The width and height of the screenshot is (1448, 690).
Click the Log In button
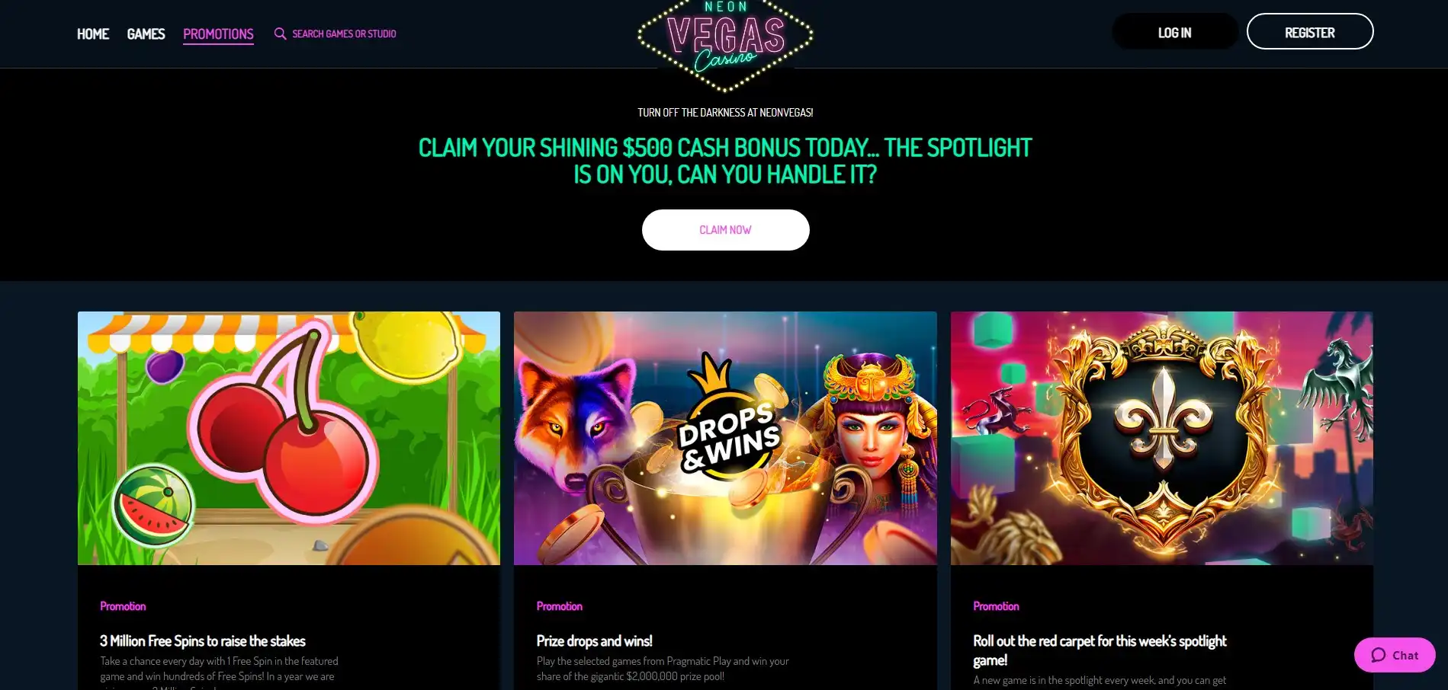pyautogui.click(x=1174, y=32)
